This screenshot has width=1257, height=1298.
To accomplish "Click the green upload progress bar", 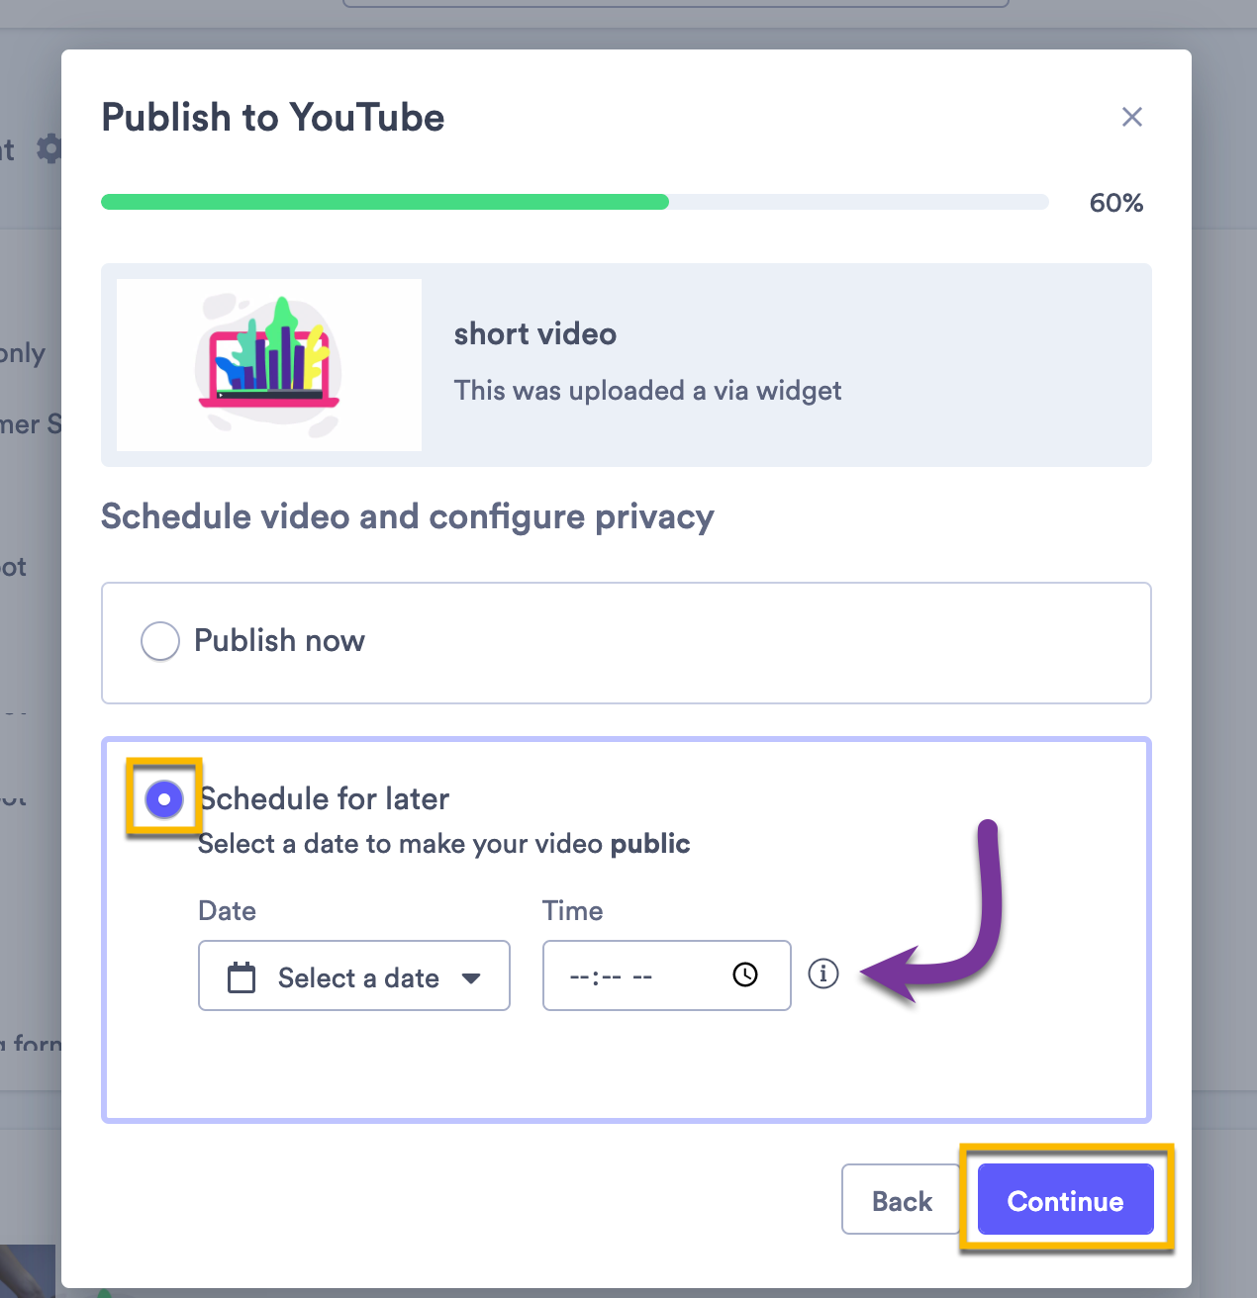I will (x=385, y=202).
